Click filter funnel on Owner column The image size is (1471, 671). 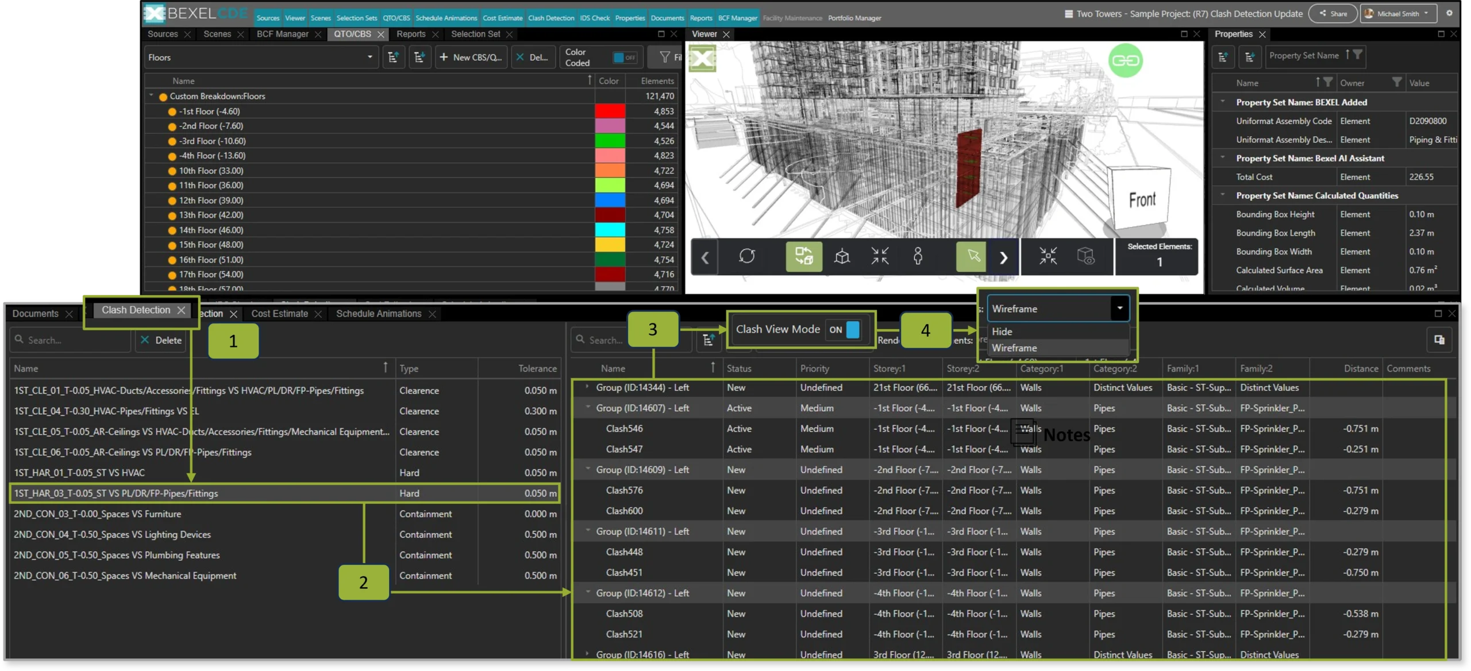pyautogui.click(x=1396, y=82)
